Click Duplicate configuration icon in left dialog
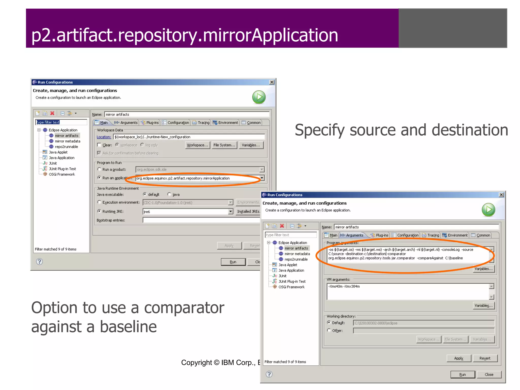 click(x=45, y=113)
